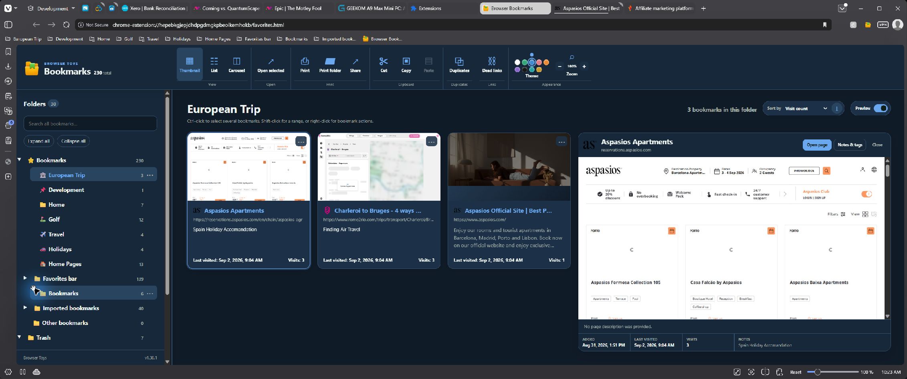Screen dimensions: 907x379
Task: Open notes side panel
Action: pyautogui.click(x=8, y=96)
